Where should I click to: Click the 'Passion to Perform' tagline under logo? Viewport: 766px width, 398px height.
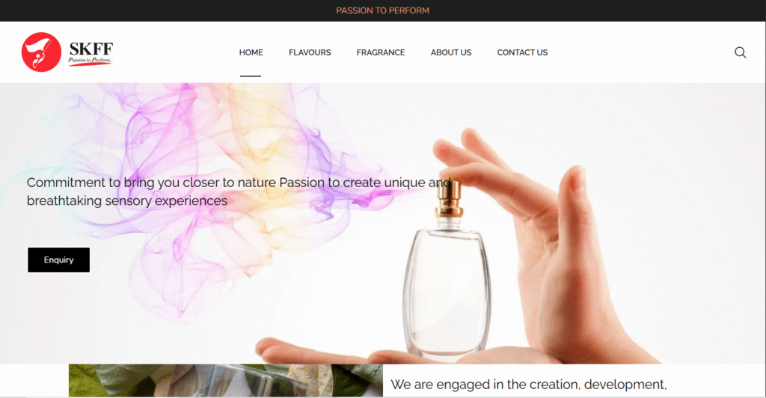pos(91,60)
